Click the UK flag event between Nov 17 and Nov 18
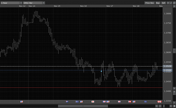Screen dimensions: 176x108 coord(119,102)
